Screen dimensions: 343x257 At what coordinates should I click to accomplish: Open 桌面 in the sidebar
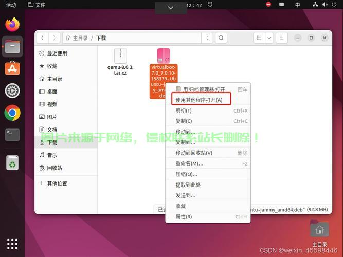66,91
